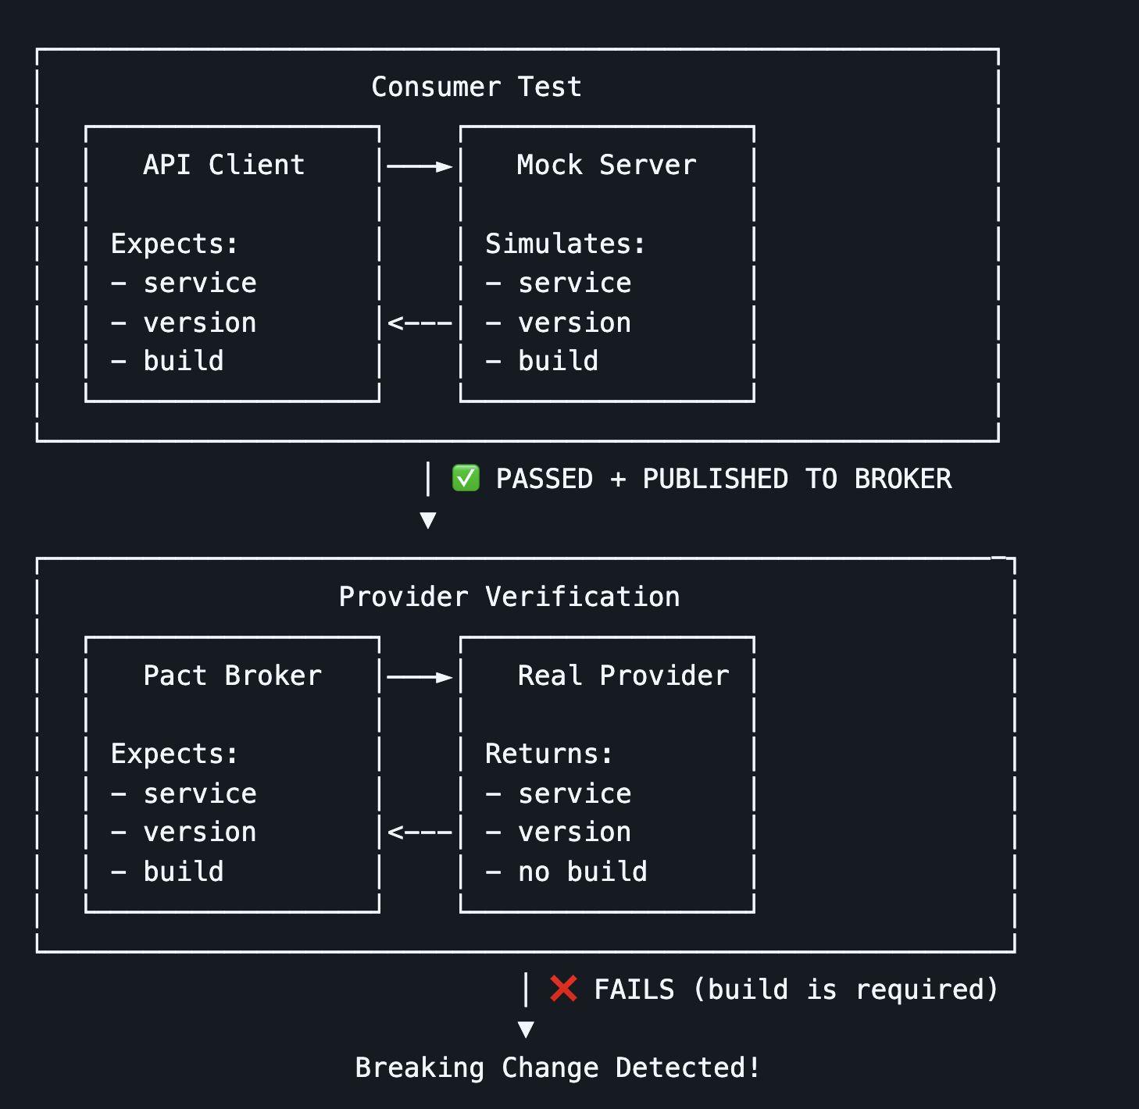
Task: Click the right arrow from API Client to Mock Server
Action: coord(420,166)
